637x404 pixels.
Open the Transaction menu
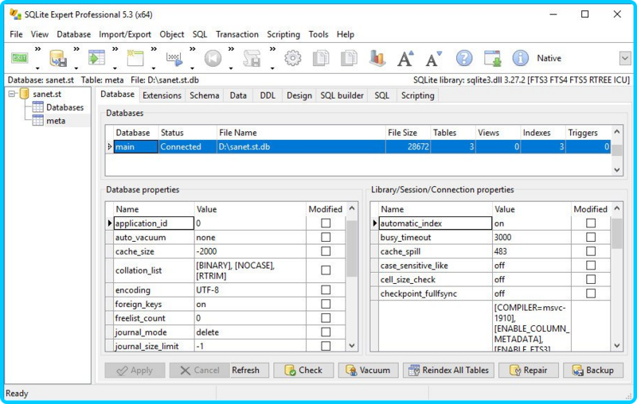[x=236, y=34]
